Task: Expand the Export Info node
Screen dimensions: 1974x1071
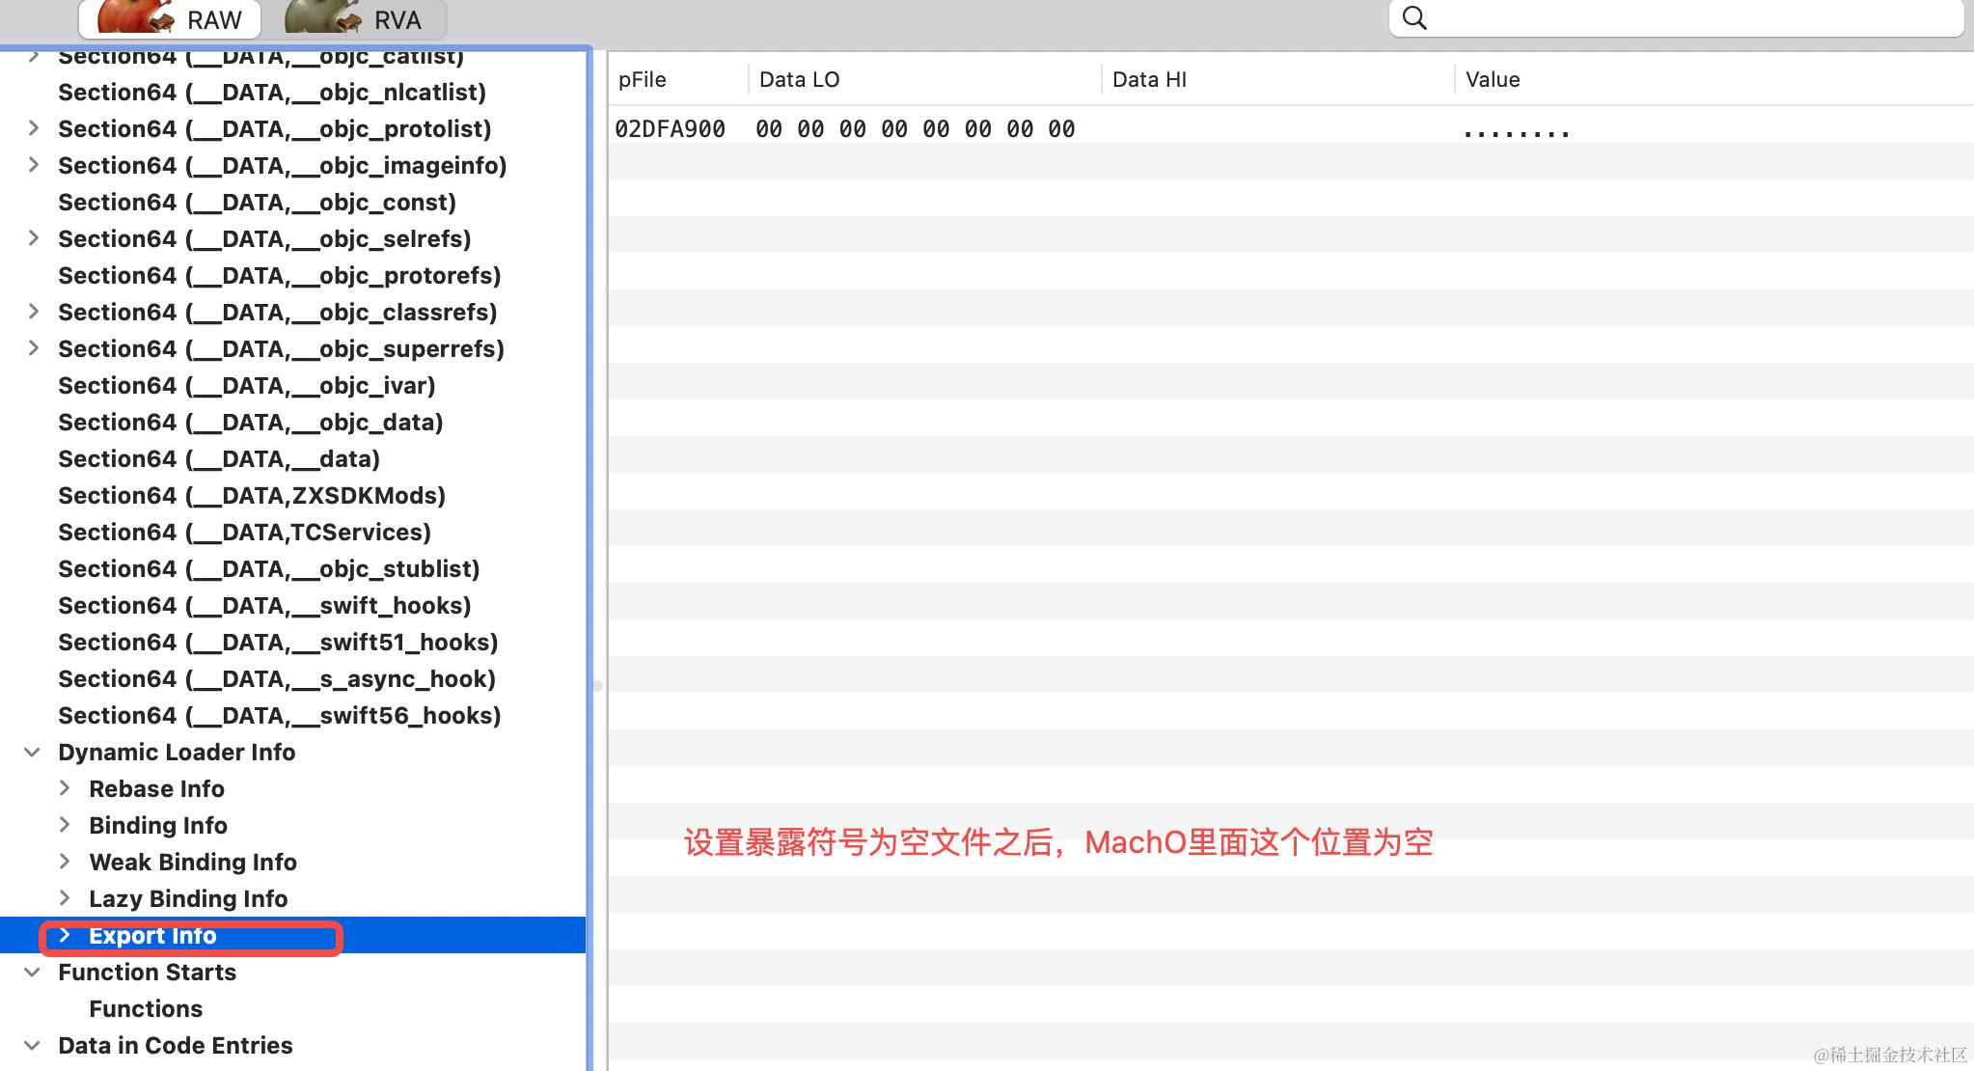Action: coord(65,935)
